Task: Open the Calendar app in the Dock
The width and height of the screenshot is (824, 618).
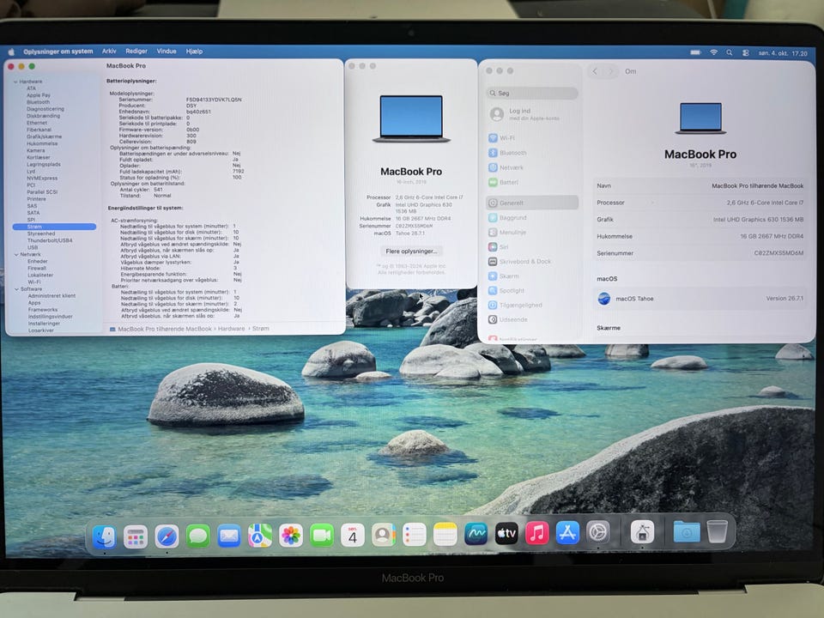Action: coord(353,535)
